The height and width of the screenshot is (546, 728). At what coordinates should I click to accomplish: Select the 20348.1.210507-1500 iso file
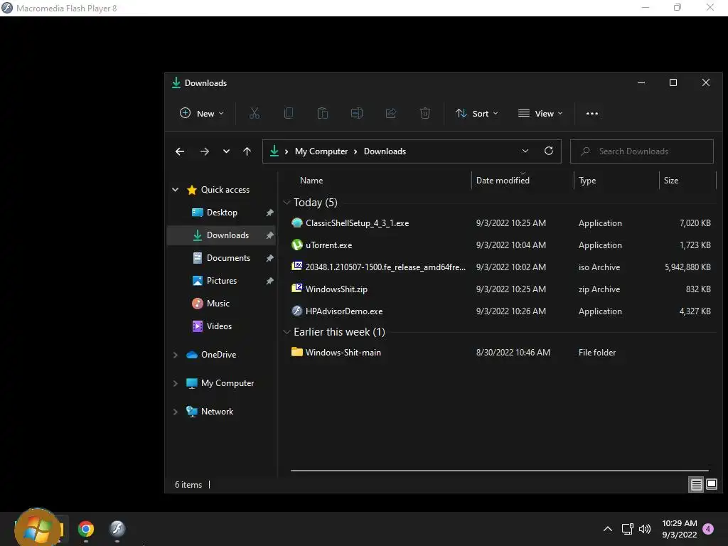(378, 267)
